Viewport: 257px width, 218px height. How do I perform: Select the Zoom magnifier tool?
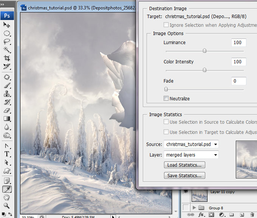7,206
